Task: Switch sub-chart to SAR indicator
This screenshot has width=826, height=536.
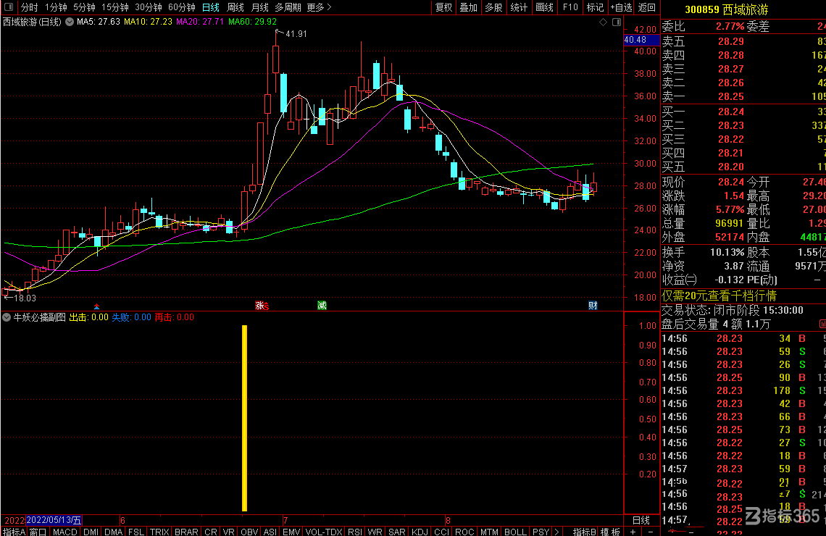Action: tap(396, 532)
